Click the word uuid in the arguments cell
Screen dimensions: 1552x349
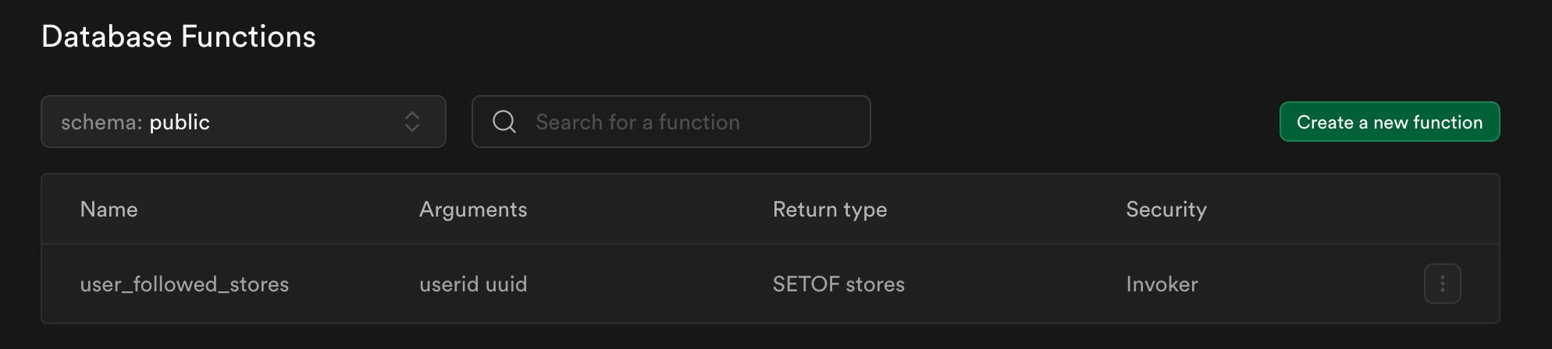click(x=506, y=284)
